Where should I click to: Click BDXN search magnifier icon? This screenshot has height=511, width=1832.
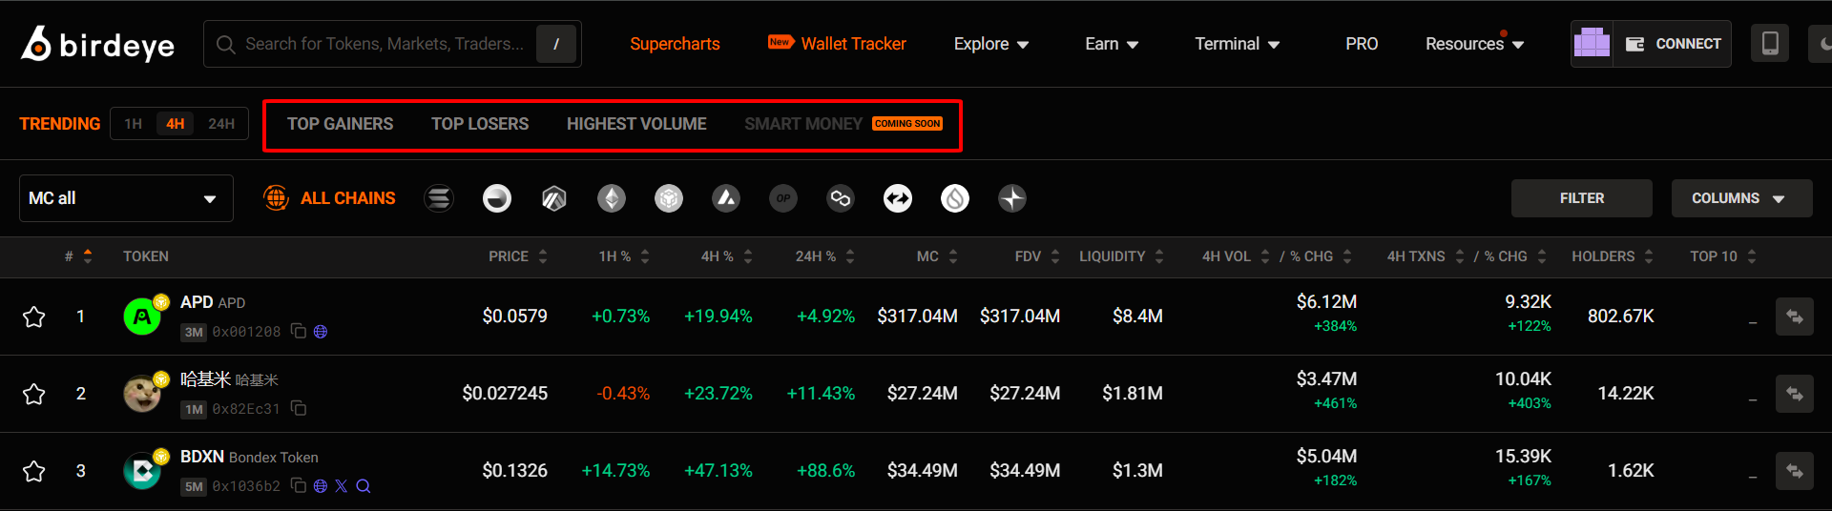click(x=364, y=486)
